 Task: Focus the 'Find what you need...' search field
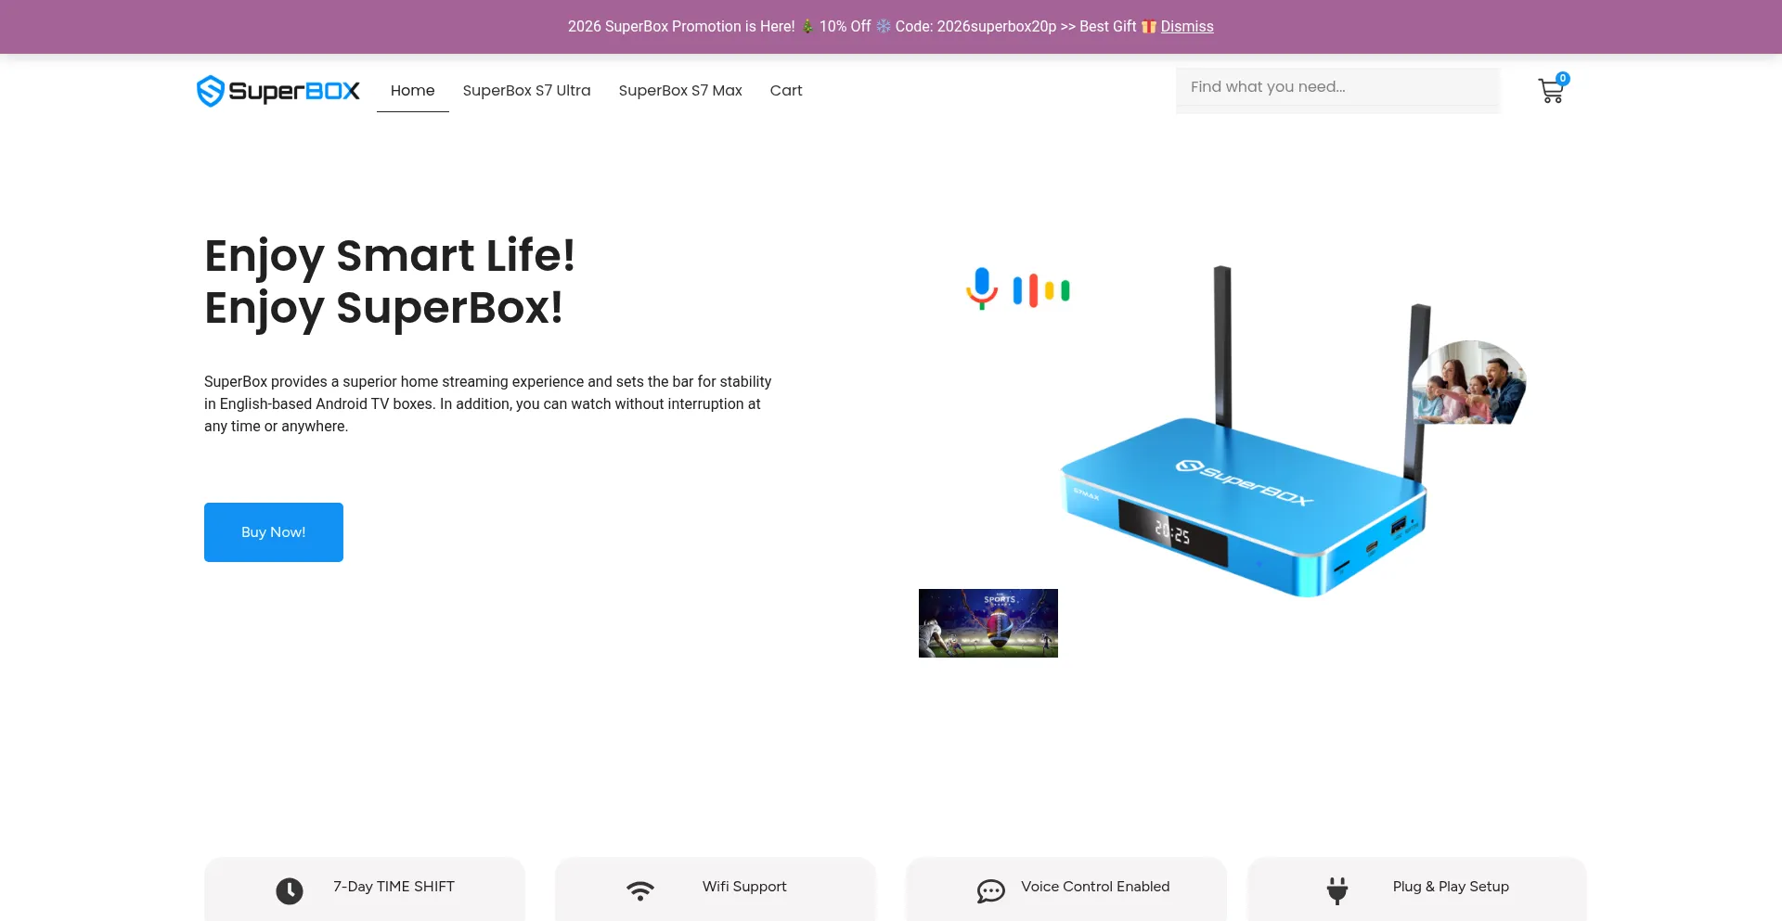[1337, 88]
